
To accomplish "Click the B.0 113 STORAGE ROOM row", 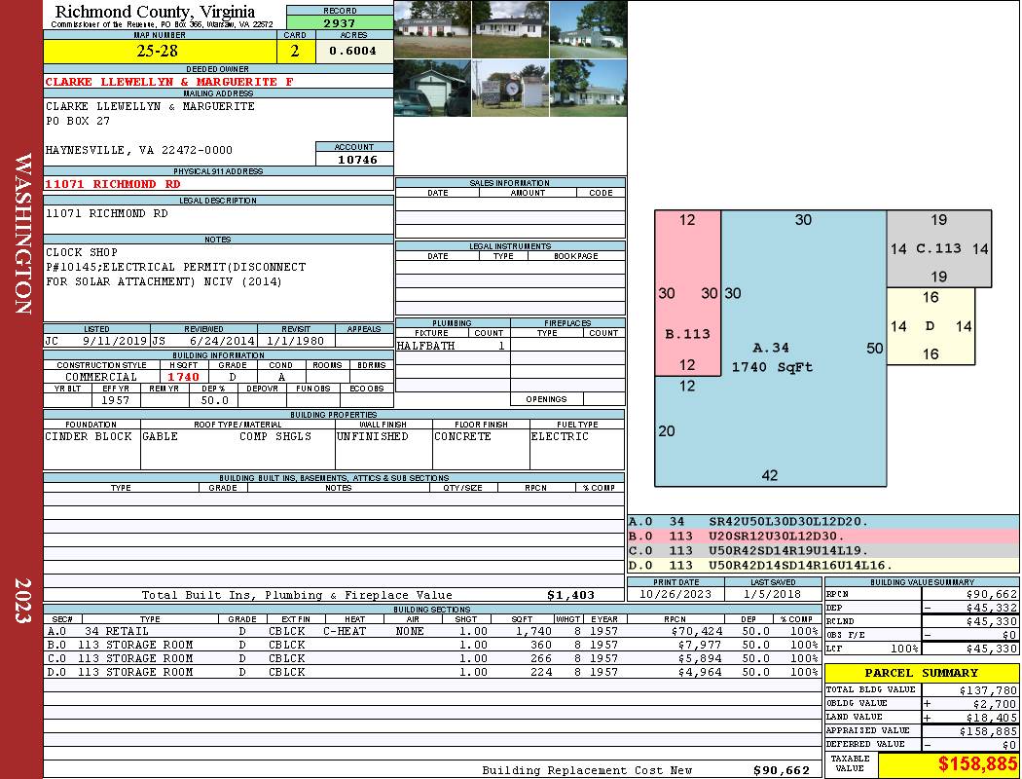I will click(431, 645).
